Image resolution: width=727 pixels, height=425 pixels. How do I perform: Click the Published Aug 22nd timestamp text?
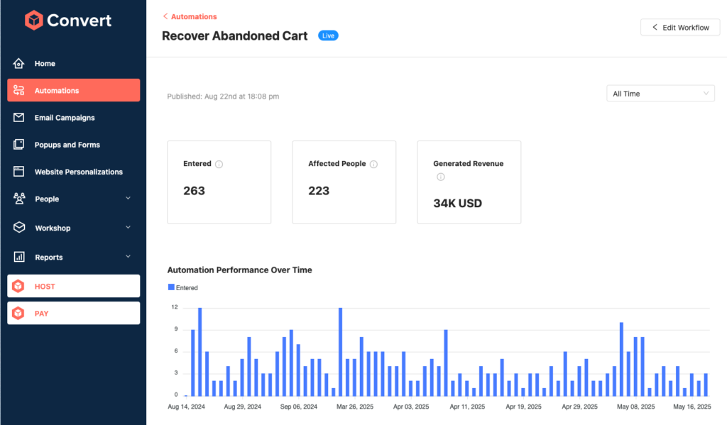[x=223, y=96]
